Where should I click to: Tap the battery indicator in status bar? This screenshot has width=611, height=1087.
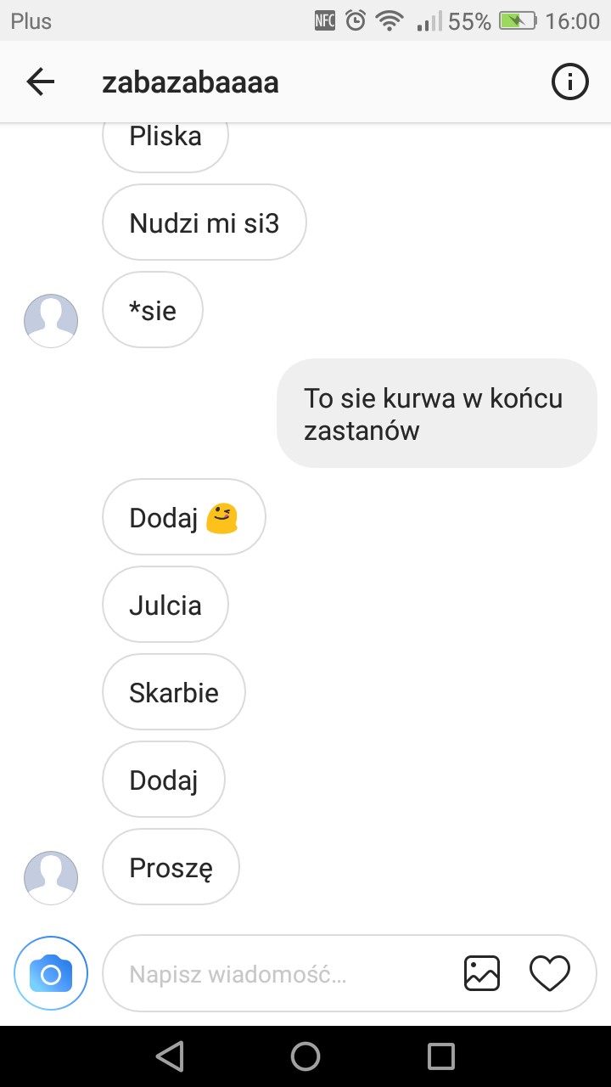click(519, 20)
